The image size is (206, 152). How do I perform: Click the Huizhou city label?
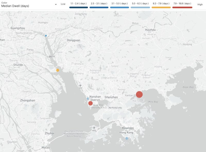151,30
